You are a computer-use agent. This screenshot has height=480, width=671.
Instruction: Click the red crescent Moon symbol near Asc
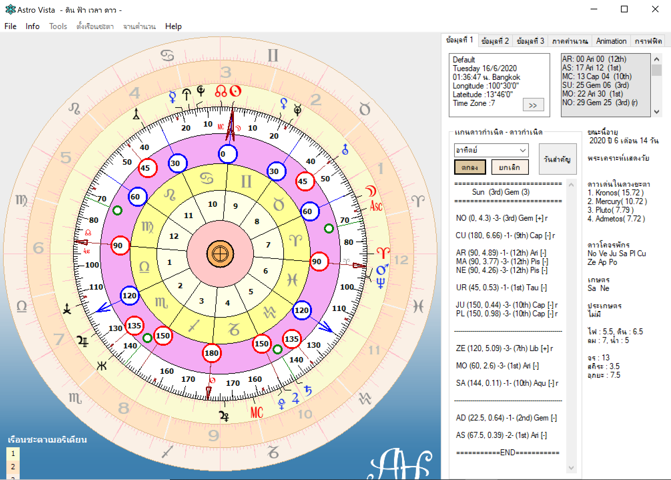tap(371, 191)
